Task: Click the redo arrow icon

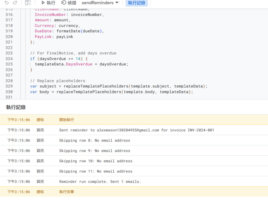Action: pos(15,3)
